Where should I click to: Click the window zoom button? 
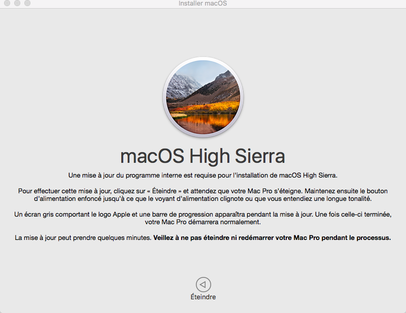[x=27, y=3]
